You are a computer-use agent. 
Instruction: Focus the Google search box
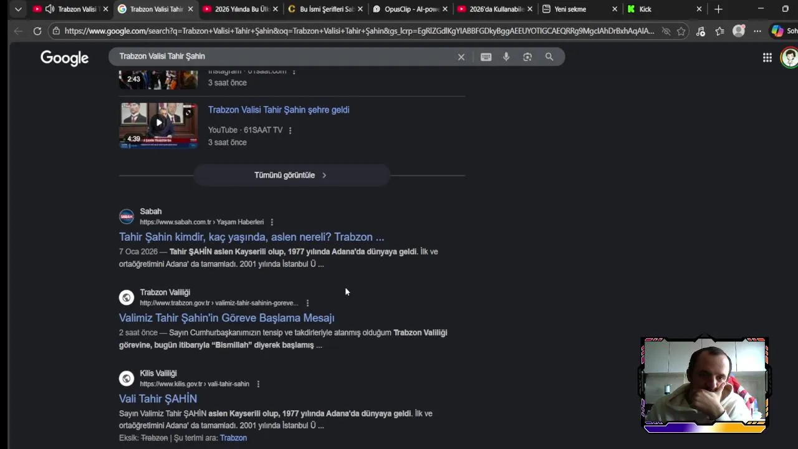(337, 56)
